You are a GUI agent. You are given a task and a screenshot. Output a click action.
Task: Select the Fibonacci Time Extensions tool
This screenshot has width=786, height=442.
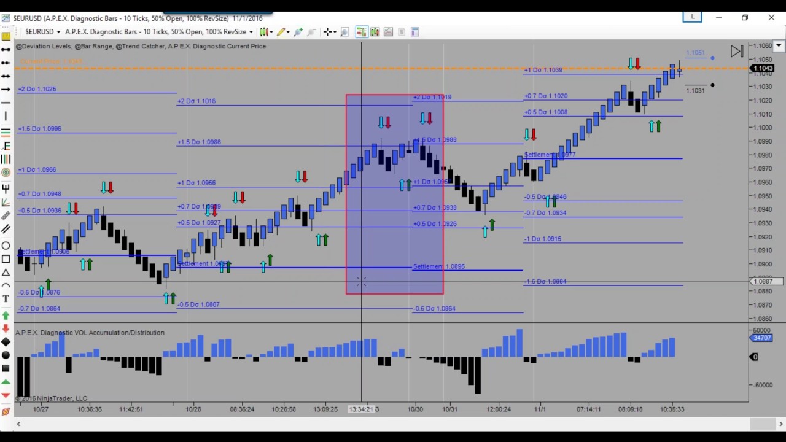pyautogui.click(x=6, y=158)
